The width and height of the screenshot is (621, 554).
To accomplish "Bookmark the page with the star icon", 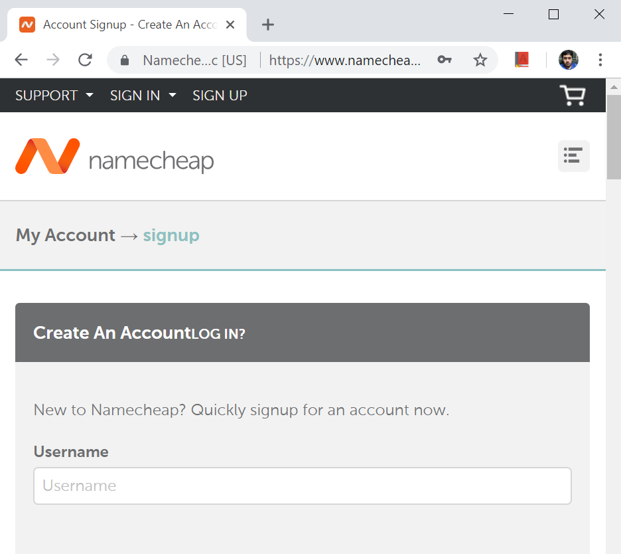I will (x=480, y=60).
